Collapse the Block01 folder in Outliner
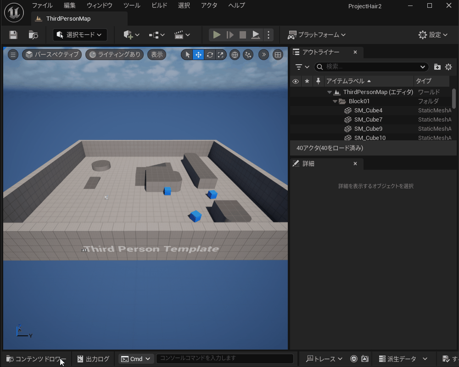 pyautogui.click(x=335, y=101)
